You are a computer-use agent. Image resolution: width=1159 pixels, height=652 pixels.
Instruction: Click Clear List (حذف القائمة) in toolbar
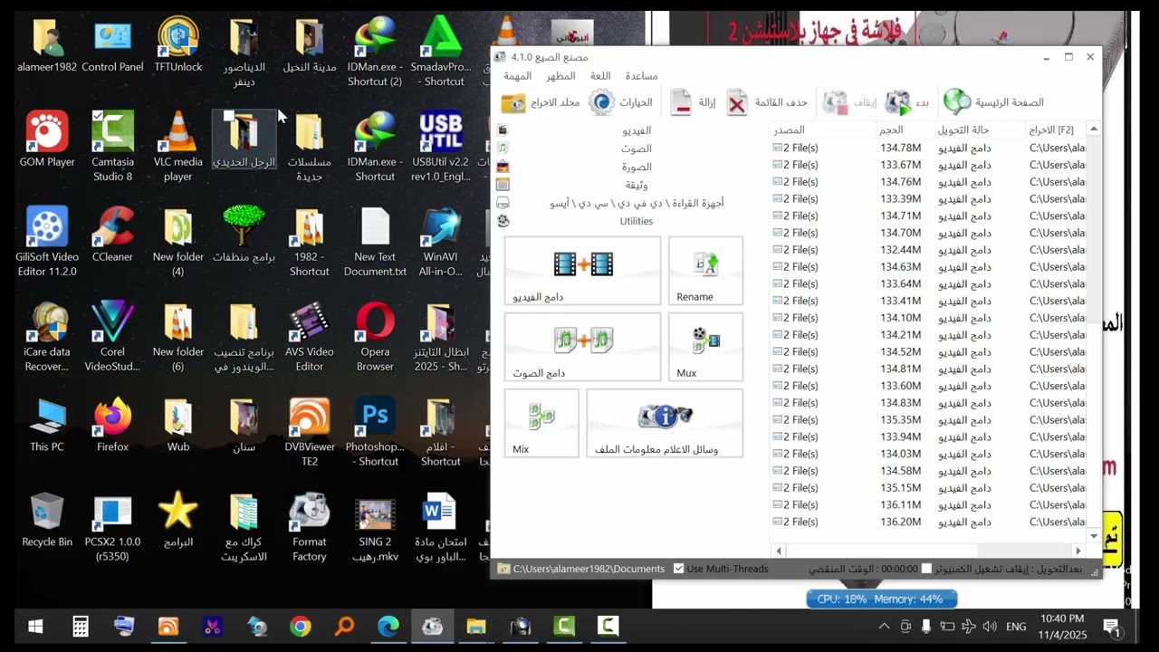pyautogui.click(x=767, y=102)
